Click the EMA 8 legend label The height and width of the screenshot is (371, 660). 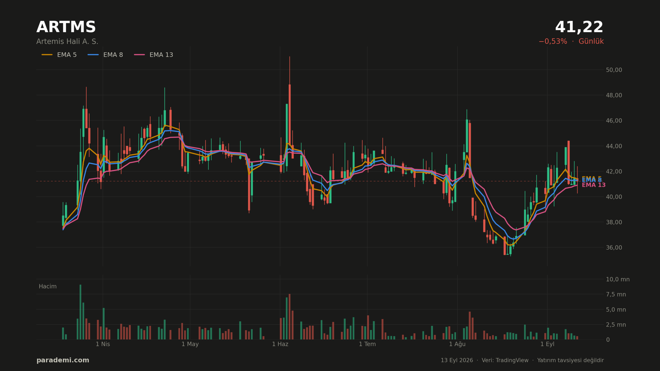pyautogui.click(x=113, y=55)
